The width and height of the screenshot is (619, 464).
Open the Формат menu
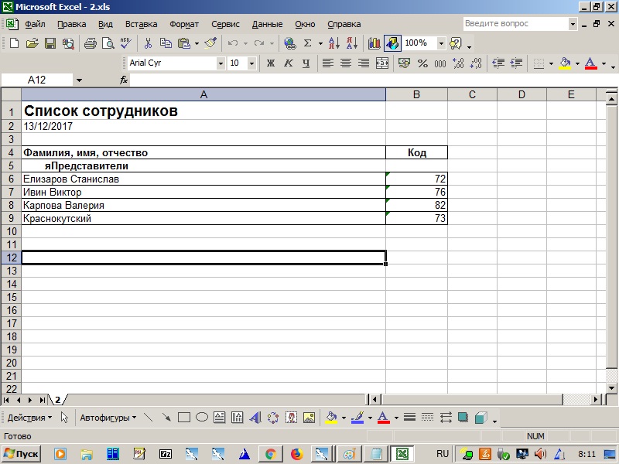pos(184,24)
